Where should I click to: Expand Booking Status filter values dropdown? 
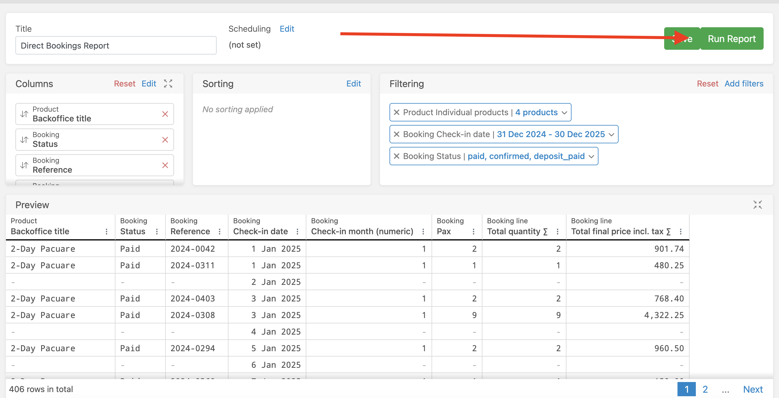pos(591,156)
